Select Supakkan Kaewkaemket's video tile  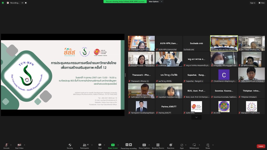coord(169,91)
